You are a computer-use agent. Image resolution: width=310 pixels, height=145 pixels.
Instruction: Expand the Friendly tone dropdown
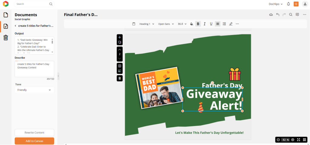pyautogui.click(x=35, y=90)
